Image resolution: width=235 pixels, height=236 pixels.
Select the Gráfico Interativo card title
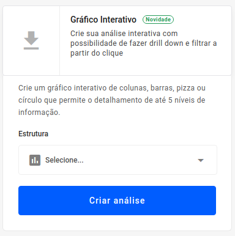(103, 20)
